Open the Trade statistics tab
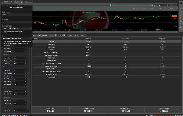This screenshot has height=116, width=183. point(42,35)
